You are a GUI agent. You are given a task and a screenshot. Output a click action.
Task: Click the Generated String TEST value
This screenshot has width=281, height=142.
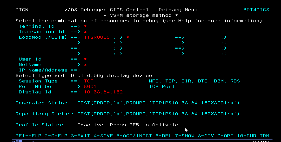click(x=159, y=103)
